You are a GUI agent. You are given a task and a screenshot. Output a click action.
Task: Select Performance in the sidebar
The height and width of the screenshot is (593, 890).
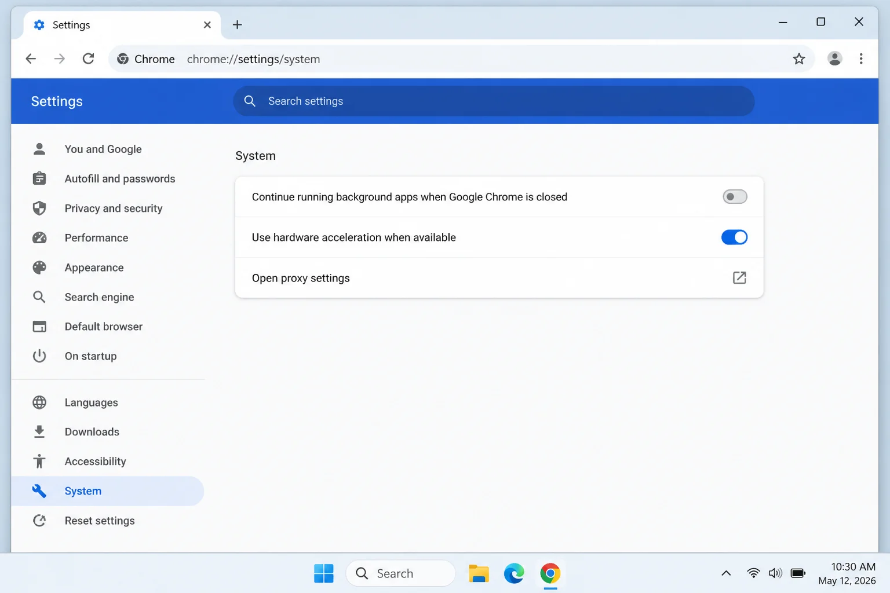[108, 237]
